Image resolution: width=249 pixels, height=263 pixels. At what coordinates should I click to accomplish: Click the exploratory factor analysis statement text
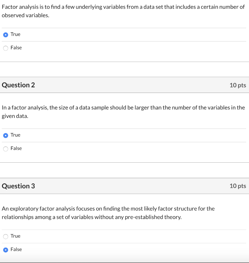coord(108,213)
